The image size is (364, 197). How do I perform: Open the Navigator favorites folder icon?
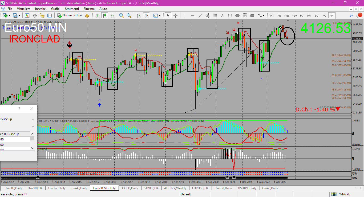click(x=42, y=15)
